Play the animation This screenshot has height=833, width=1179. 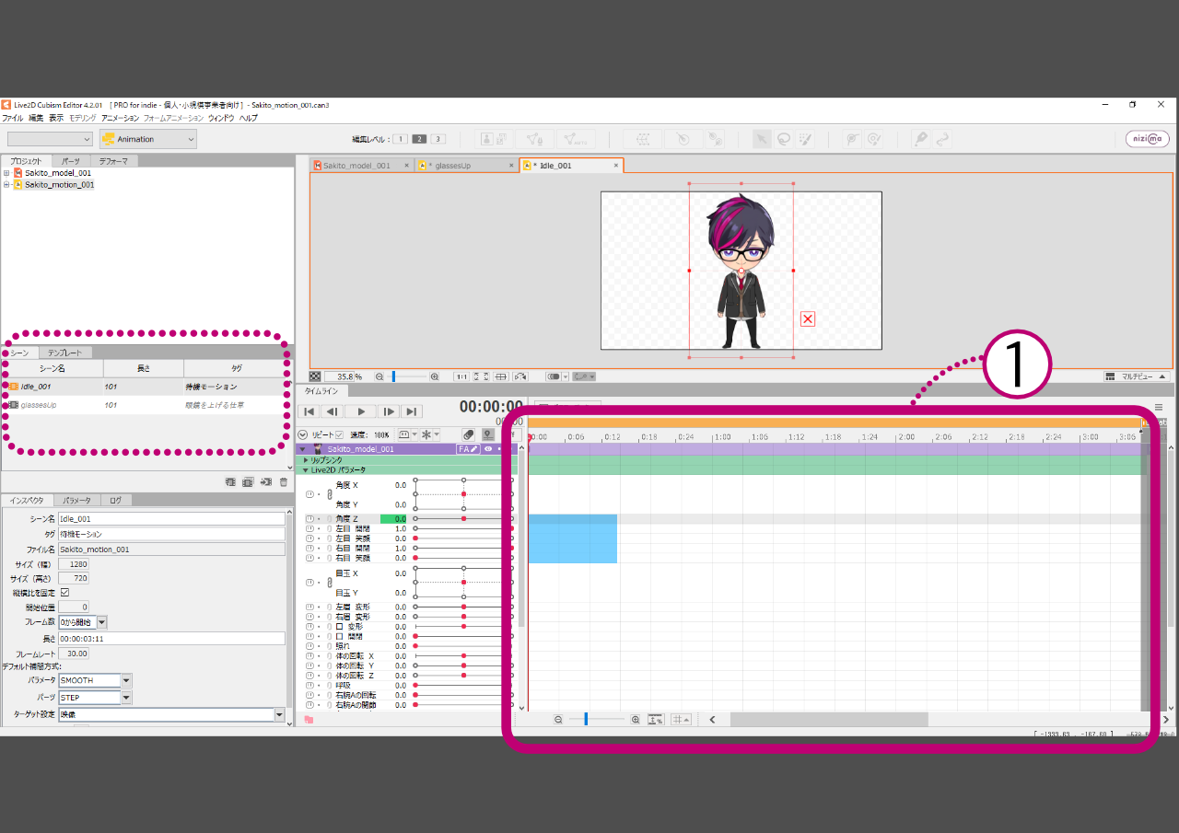361,411
